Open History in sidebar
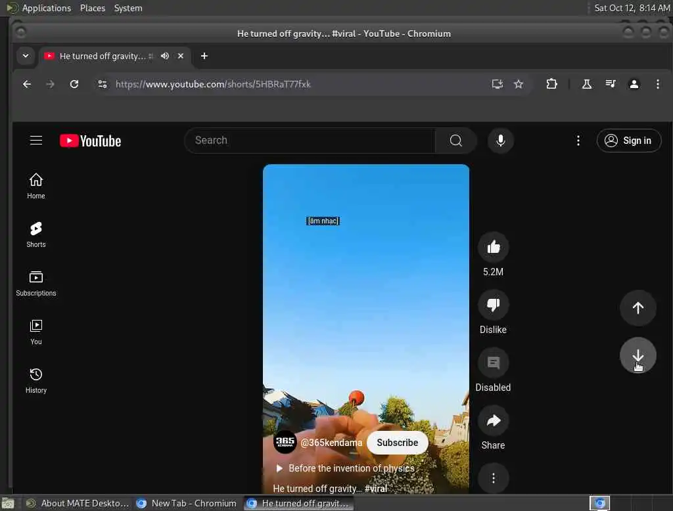The width and height of the screenshot is (673, 511). pos(36,380)
